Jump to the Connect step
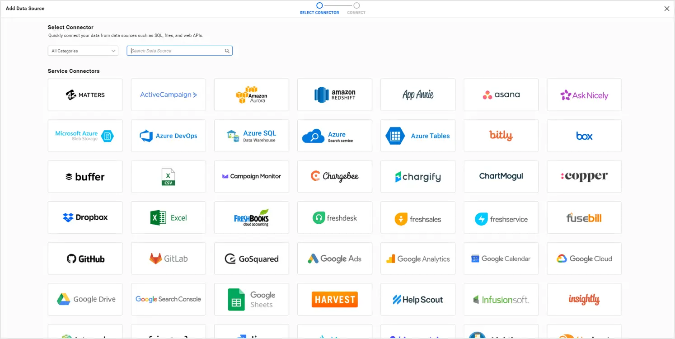 point(356,6)
